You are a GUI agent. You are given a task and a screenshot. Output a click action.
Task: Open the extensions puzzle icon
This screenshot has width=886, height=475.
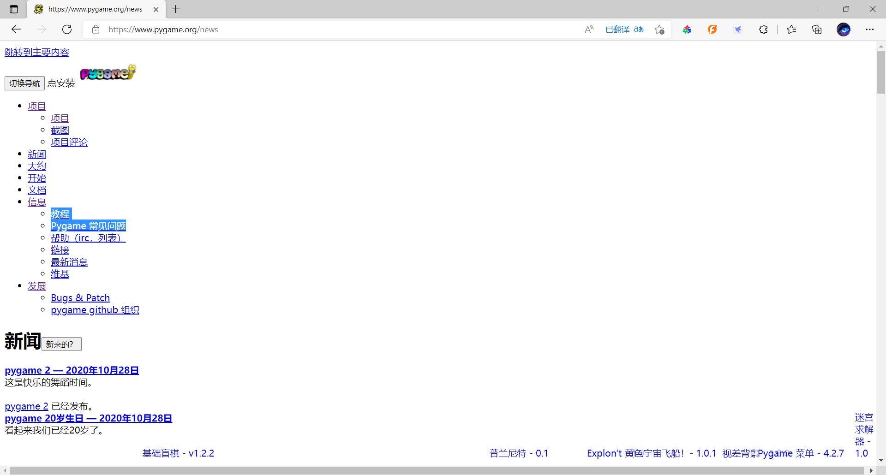point(763,30)
